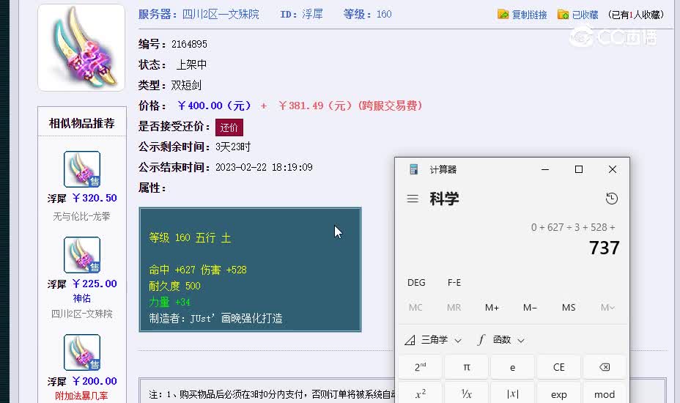This screenshot has height=403, width=680.
Task: Click the price ￥400.00（元）
Action: (214, 106)
